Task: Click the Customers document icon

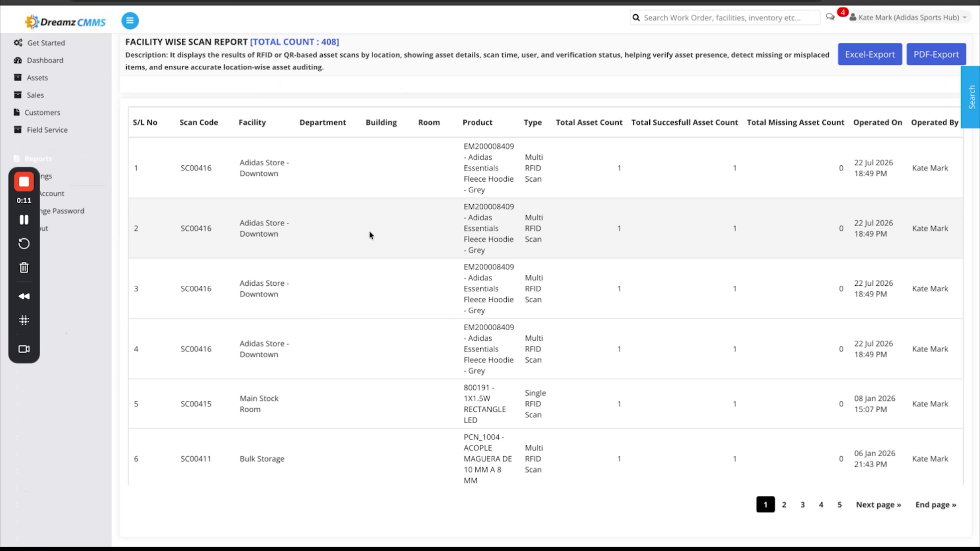Action: click(x=17, y=112)
